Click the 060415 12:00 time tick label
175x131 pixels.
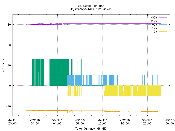pyautogui.click(x=102, y=122)
